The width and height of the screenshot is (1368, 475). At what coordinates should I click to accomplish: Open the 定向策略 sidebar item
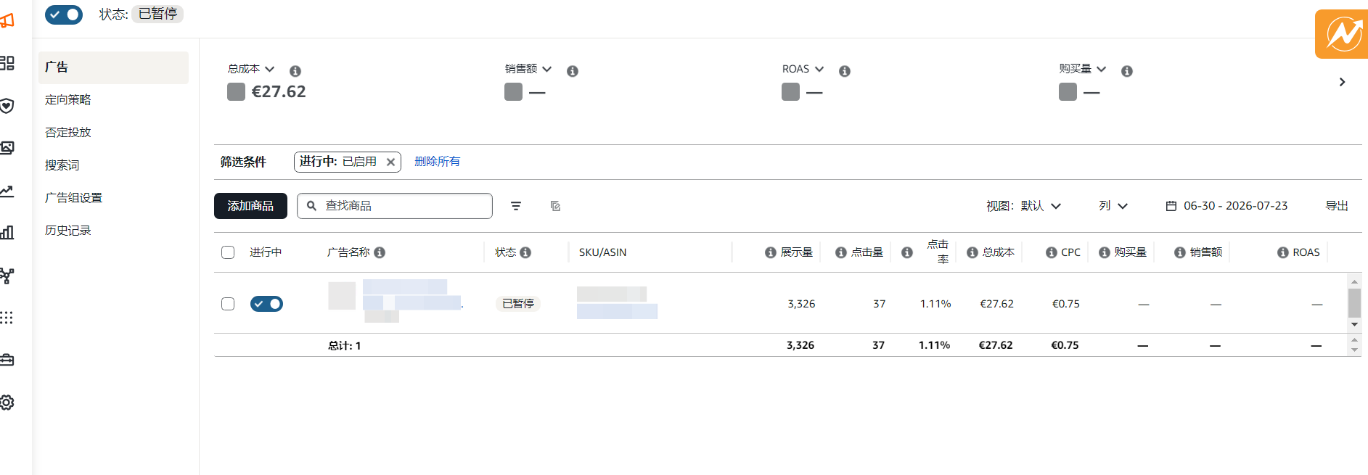pyautogui.click(x=68, y=100)
